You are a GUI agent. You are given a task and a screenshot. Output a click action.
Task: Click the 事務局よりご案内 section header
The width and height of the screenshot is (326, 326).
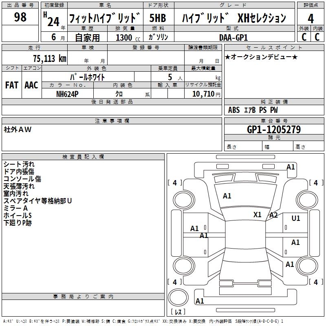point(83,297)
